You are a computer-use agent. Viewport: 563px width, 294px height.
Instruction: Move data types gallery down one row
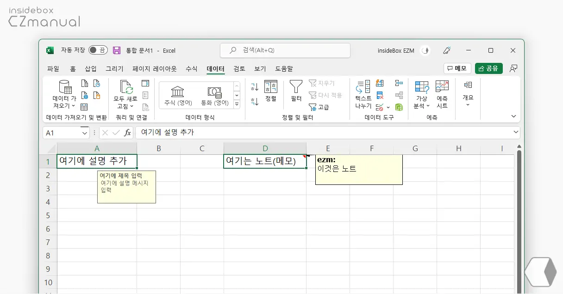click(x=237, y=95)
